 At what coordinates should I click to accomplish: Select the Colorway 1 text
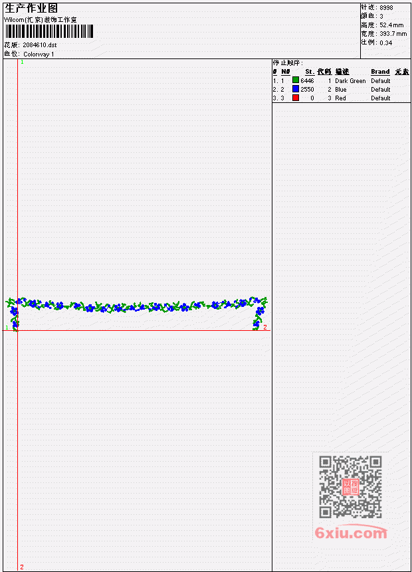tap(39, 54)
